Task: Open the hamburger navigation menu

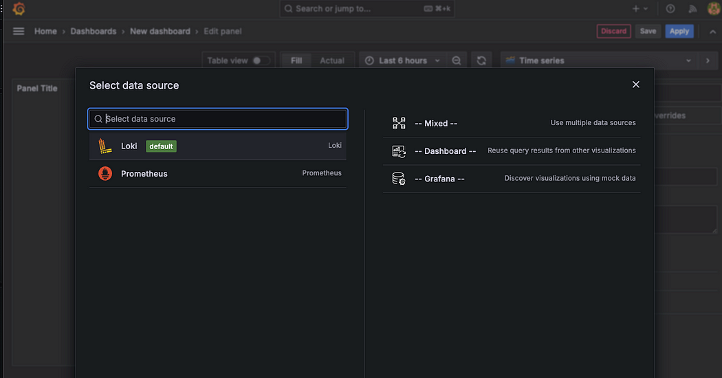Action: (x=19, y=32)
